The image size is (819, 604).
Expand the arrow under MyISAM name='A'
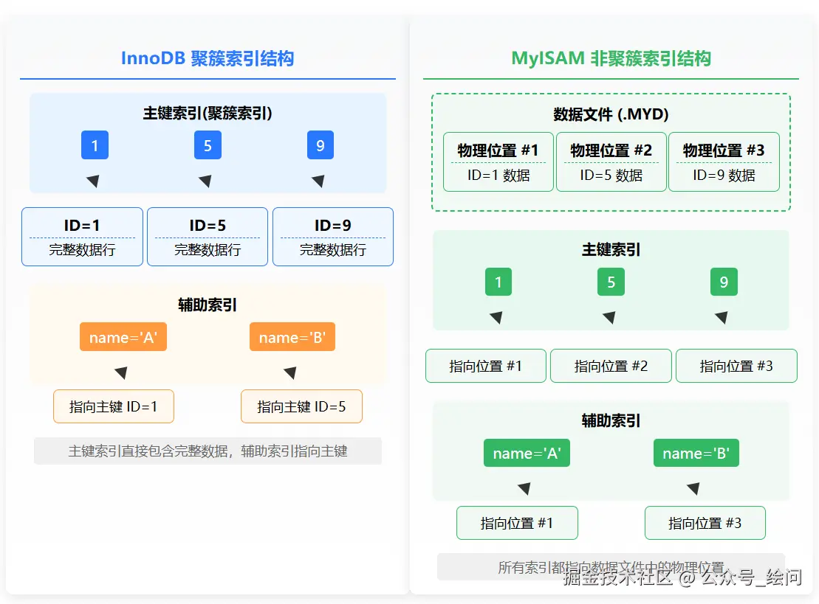[x=524, y=487]
